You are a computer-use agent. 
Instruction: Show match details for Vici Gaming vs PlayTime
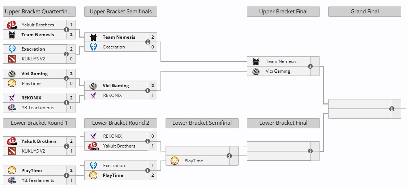tap(67, 78)
